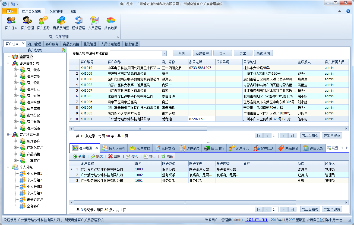Select 个人分组1 in the tree
Screen dimensions: 354x225
pyautogui.click(x=34, y=174)
